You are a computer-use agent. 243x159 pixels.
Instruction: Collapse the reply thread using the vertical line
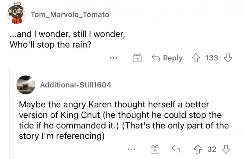[10, 114]
